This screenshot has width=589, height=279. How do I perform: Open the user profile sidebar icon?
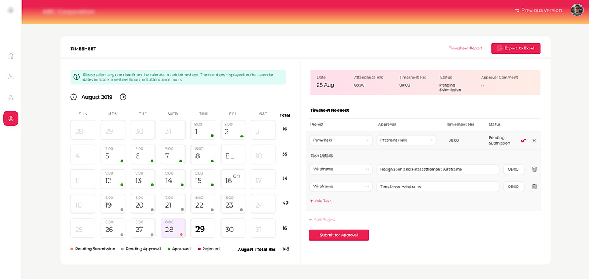(x=10, y=77)
